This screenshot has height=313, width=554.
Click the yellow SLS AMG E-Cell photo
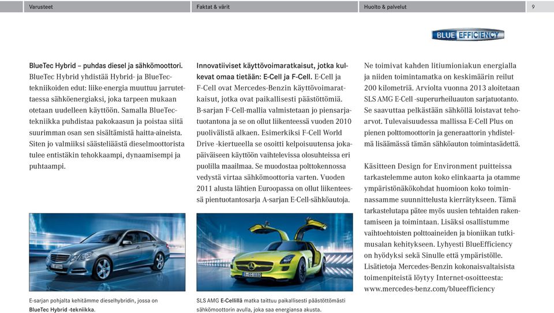coord(275,252)
